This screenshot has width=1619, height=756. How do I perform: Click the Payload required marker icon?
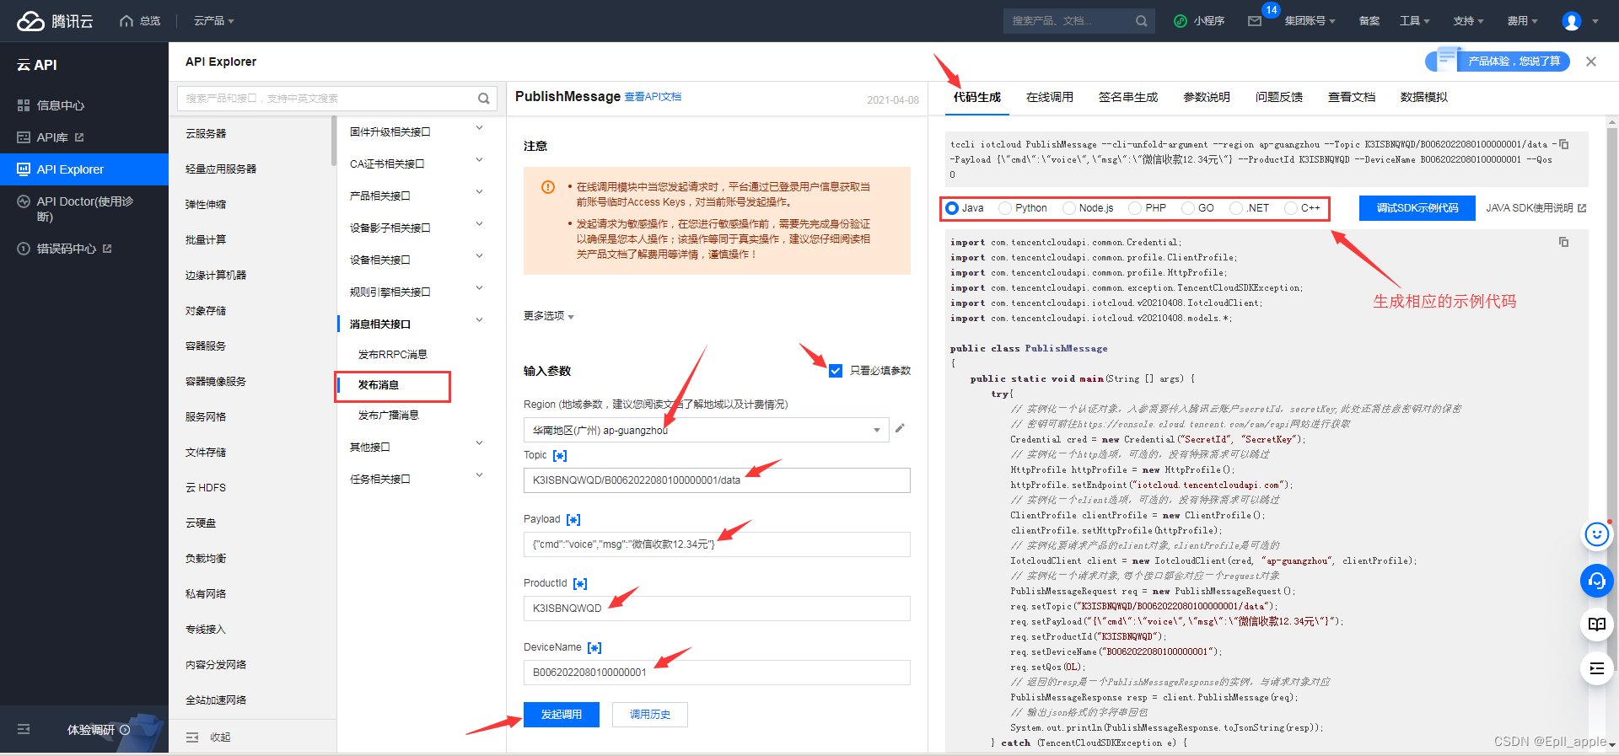(x=573, y=520)
